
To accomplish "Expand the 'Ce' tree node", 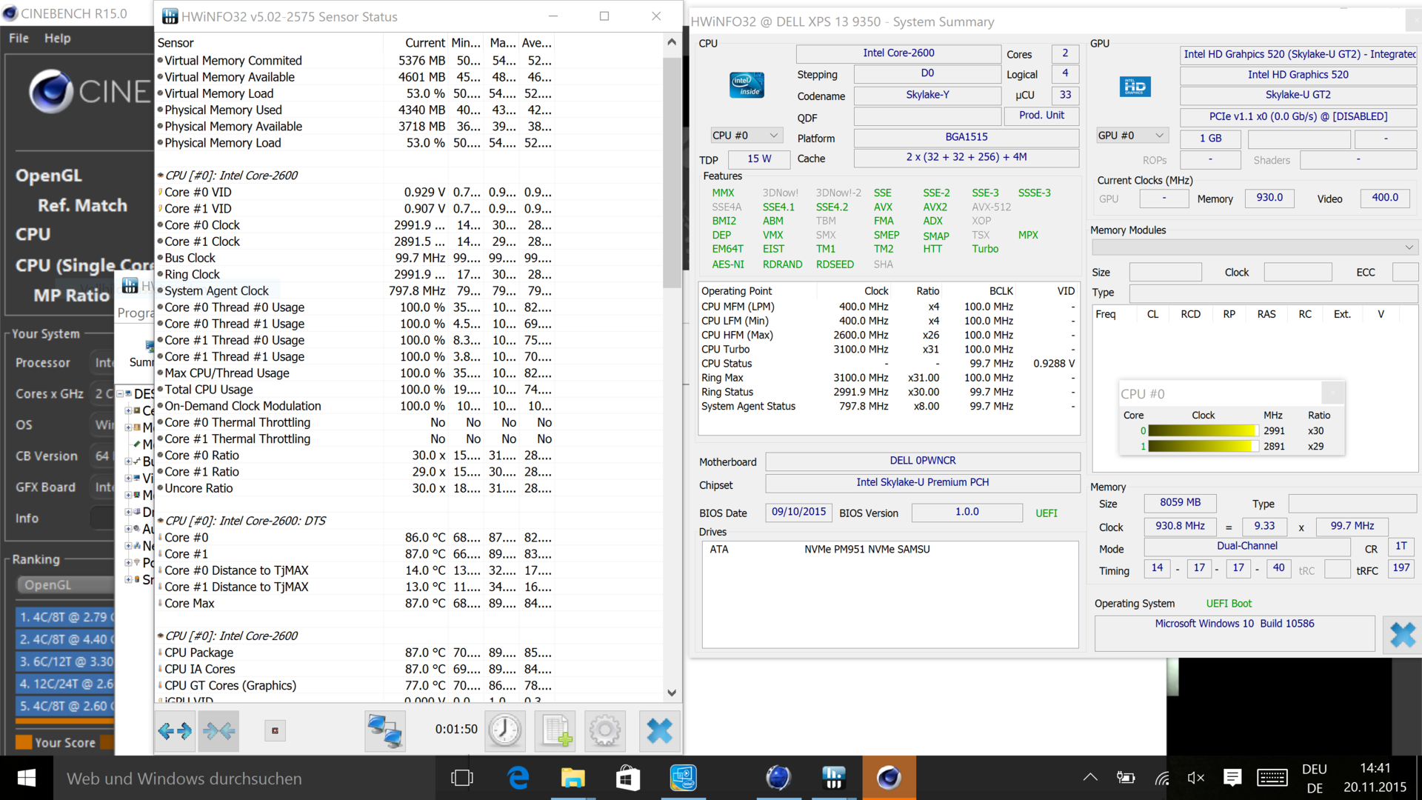I will [x=128, y=410].
